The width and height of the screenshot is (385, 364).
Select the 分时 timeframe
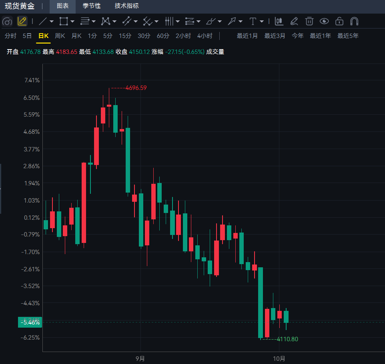(10, 36)
